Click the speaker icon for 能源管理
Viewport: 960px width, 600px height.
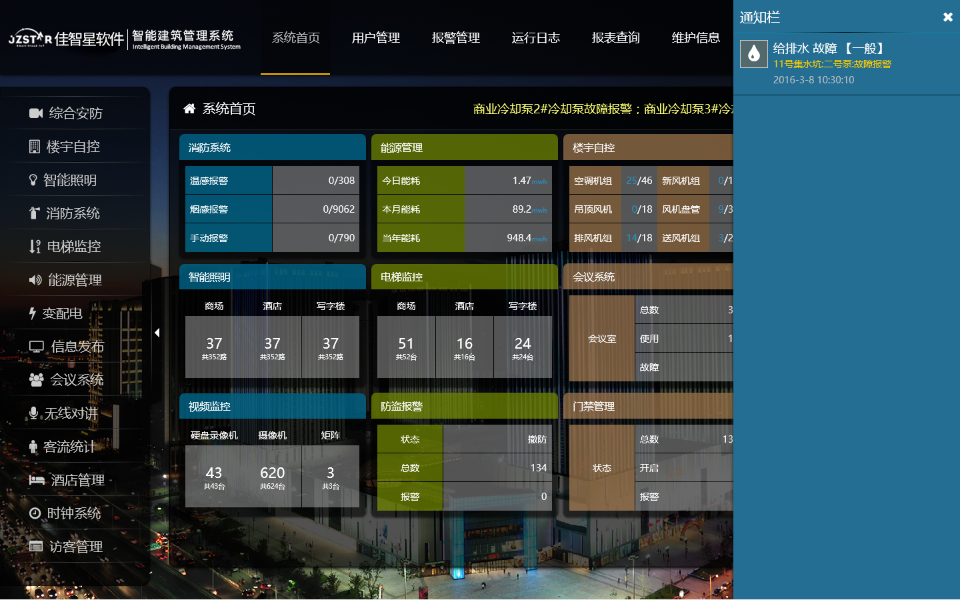(35, 280)
